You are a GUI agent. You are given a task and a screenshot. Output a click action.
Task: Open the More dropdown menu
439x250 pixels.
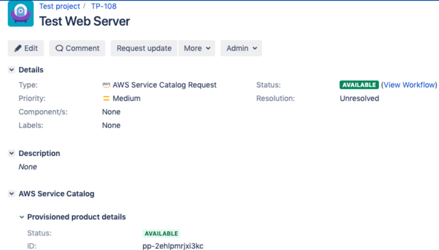pyautogui.click(x=197, y=48)
